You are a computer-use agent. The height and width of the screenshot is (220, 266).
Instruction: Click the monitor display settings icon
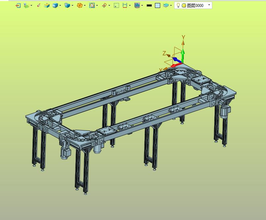click(x=137, y=6)
